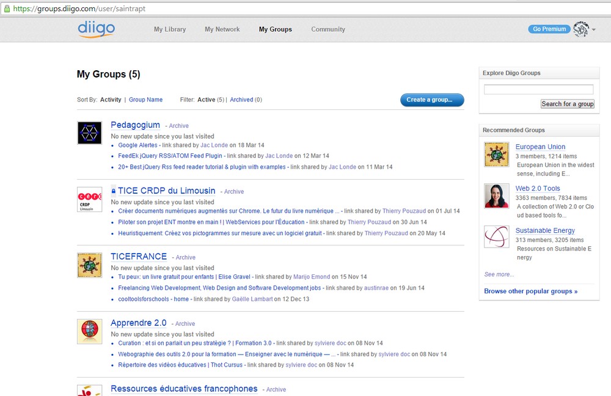Open cooltoolsforschools - home link
Viewport: 611px width, 396px height.
coord(153,299)
